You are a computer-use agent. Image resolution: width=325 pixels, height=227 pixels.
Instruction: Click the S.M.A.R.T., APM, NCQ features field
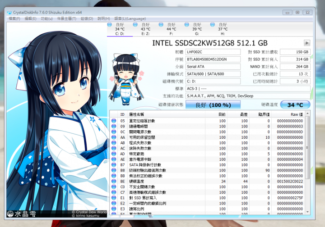[248, 96]
